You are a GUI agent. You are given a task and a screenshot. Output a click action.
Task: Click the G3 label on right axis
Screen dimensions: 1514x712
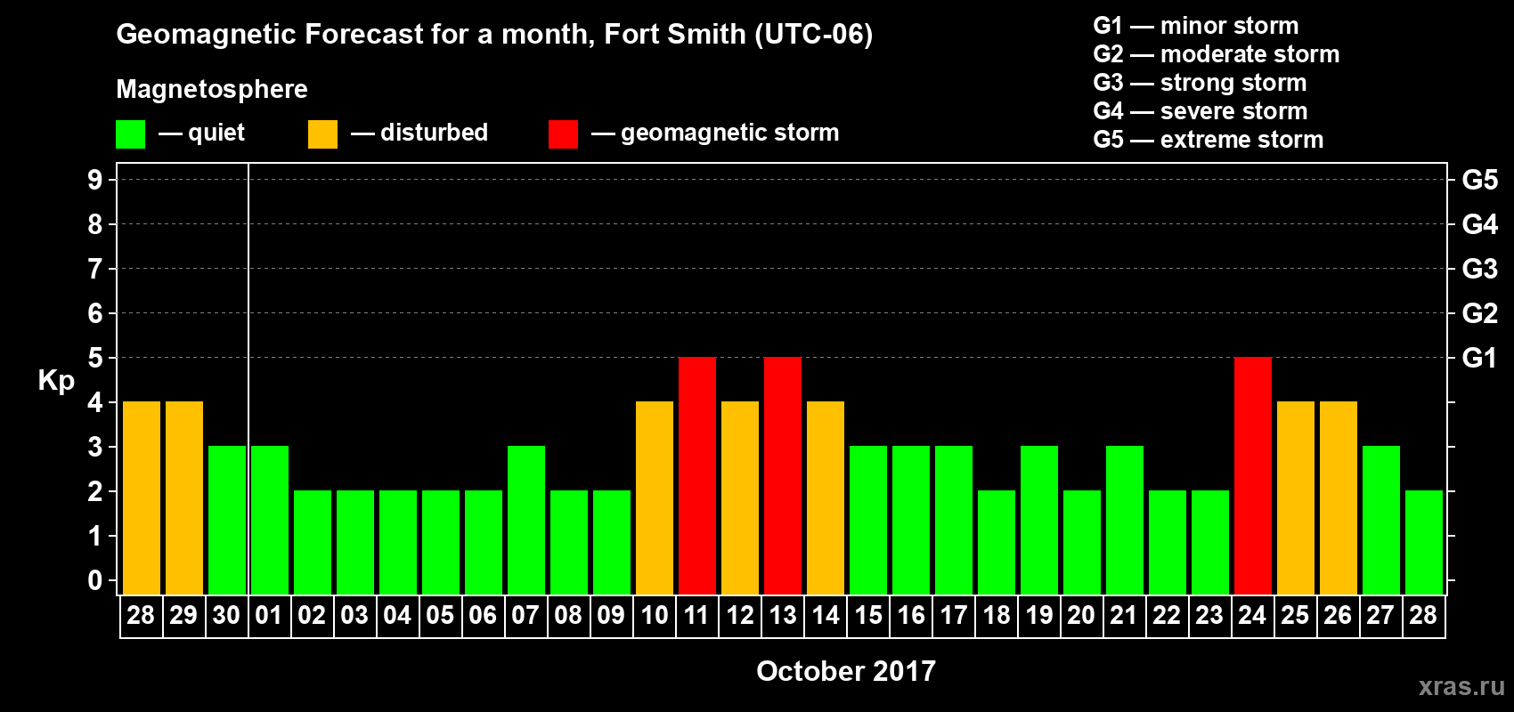click(x=1480, y=269)
